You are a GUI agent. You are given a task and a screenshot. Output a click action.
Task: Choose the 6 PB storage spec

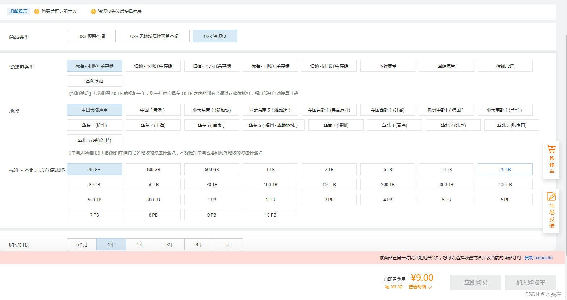pos(505,200)
